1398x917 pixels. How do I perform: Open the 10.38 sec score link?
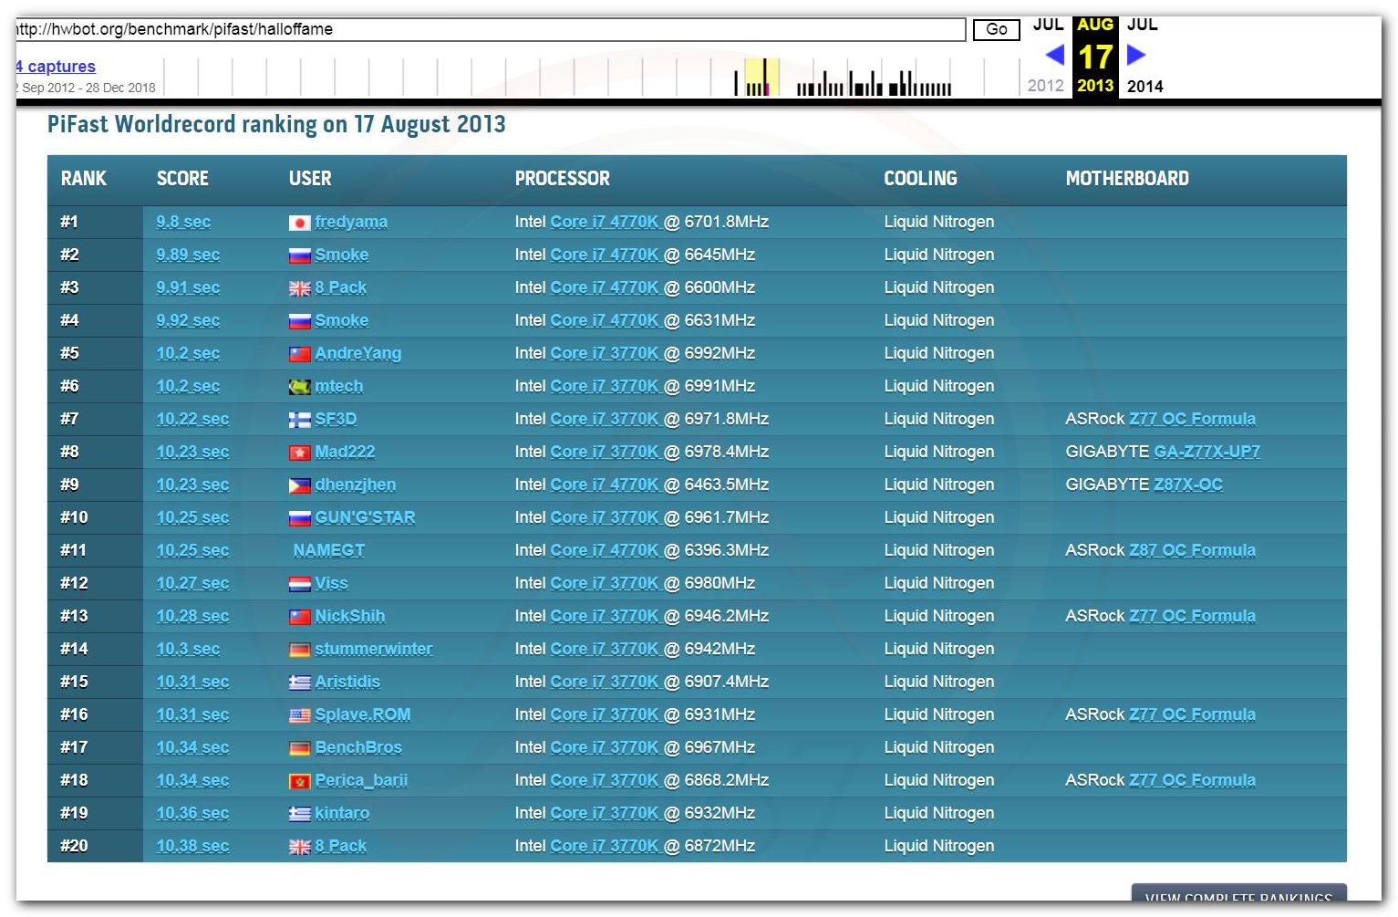click(x=192, y=846)
